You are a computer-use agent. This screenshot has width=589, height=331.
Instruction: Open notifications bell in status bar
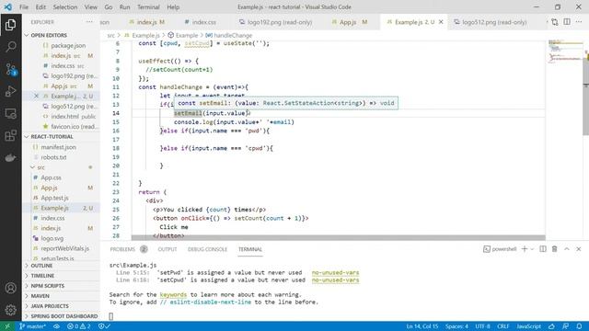click(x=579, y=326)
